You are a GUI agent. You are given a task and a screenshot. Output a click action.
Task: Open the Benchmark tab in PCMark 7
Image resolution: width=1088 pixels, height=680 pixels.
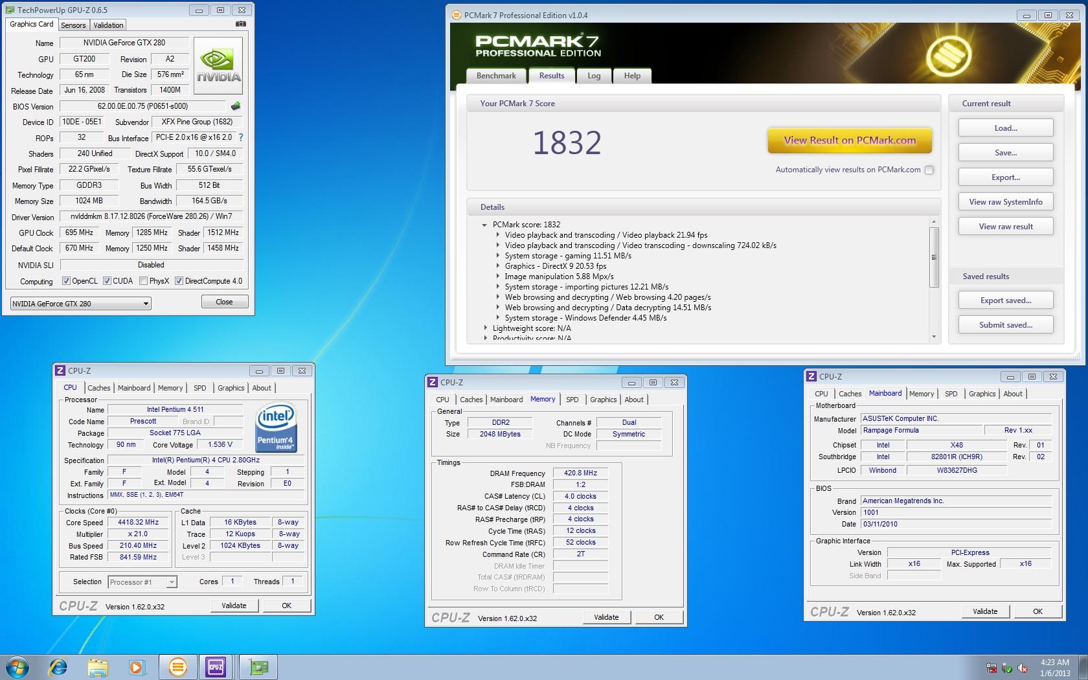click(x=496, y=76)
